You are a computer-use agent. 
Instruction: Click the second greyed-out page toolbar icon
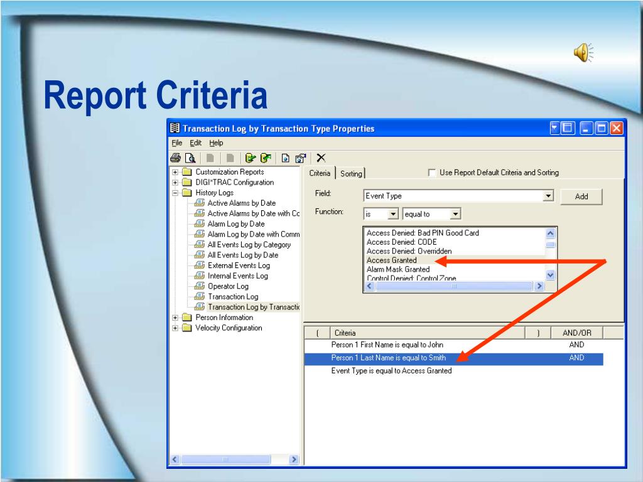pos(230,158)
